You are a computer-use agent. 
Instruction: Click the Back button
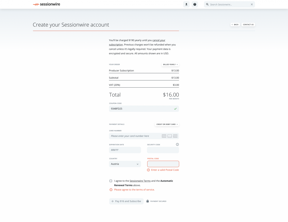coord(235,24)
